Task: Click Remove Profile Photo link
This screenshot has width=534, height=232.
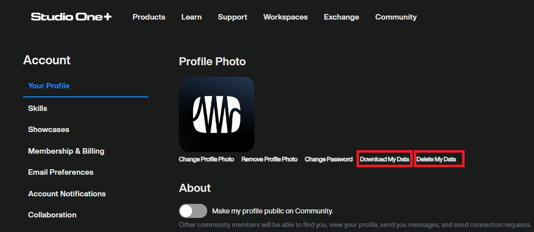Action: 270,159
